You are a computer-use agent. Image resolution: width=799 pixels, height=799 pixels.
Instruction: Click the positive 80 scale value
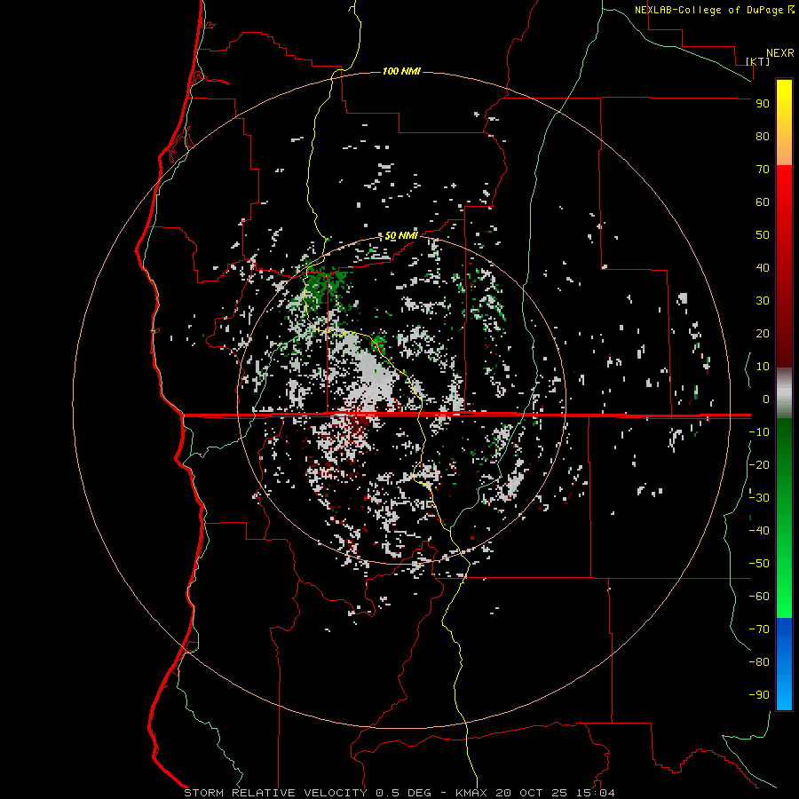(763, 136)
